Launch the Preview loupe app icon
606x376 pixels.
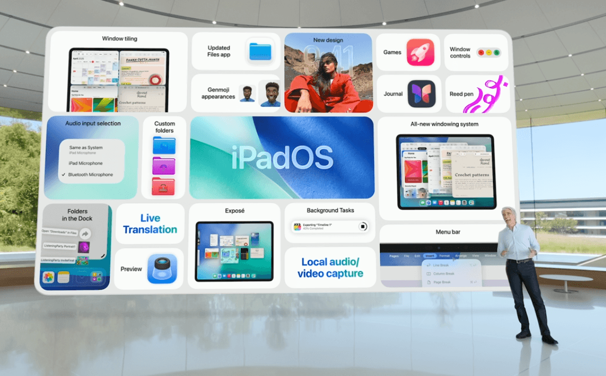pos(162,268)
